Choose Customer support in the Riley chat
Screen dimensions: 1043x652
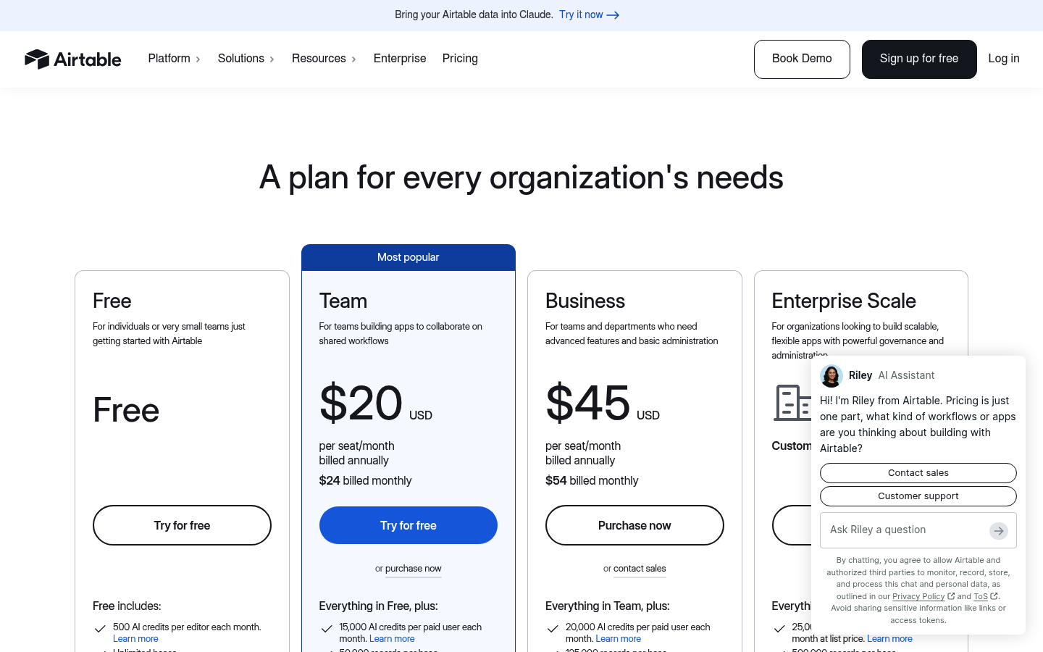coord(918,496)
